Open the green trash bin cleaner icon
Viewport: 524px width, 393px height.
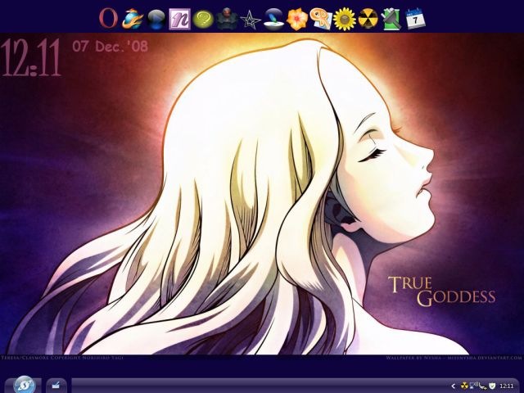[x=391, y=20]
